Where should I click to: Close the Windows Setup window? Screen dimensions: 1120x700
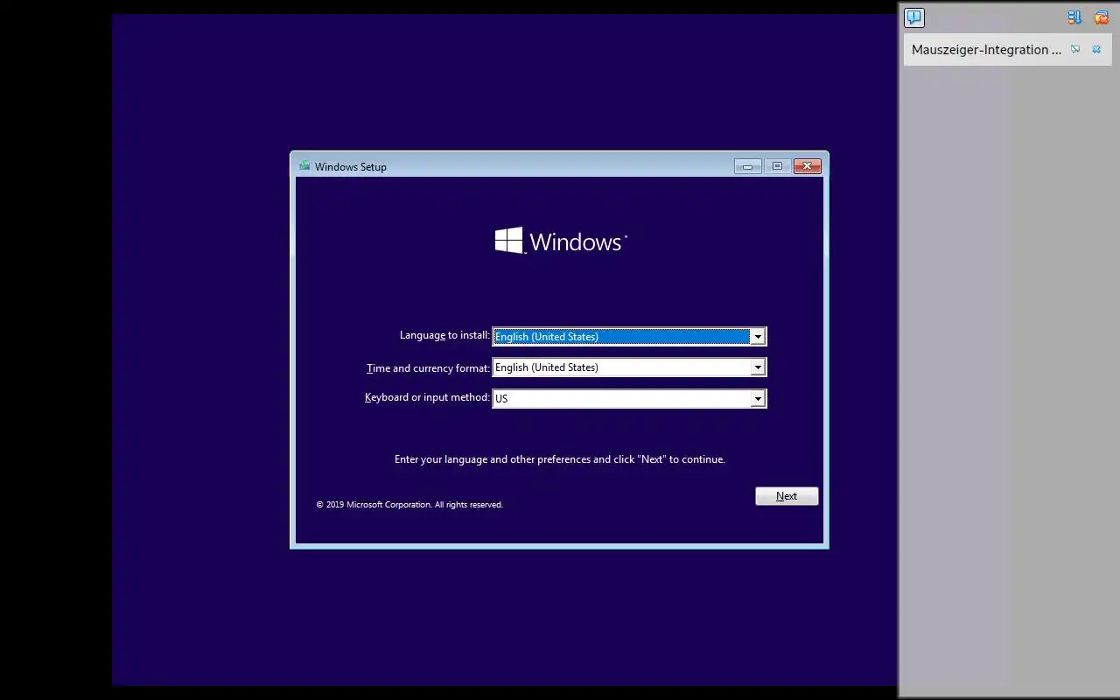pos(807,166)
